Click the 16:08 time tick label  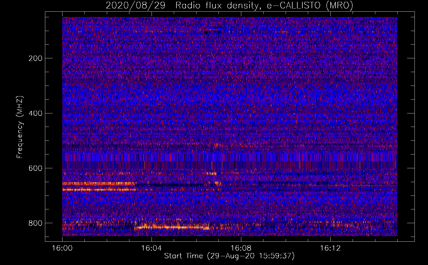(x=241, y=248)
